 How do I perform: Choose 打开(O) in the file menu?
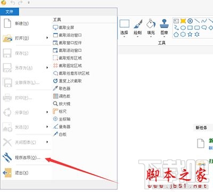click(x=22, y=38)
